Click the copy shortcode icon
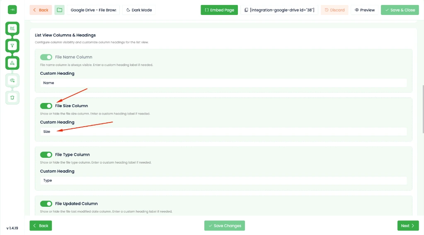The height and width of the screenshot is (235, 424). (246, 10)
